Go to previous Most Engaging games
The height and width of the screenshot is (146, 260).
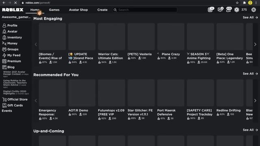point(36,44)
